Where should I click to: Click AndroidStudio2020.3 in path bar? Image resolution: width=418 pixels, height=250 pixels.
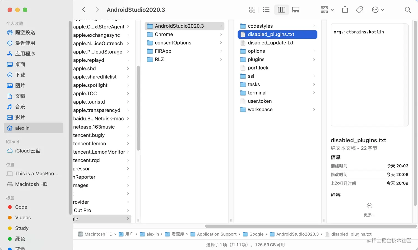tap(294, 234)
